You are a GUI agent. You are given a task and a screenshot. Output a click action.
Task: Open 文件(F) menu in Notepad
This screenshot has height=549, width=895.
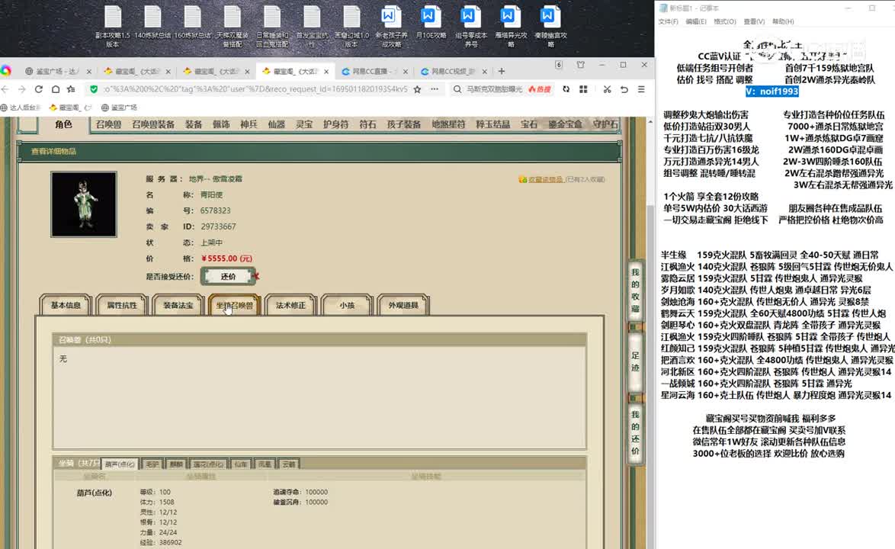pos(669,21)
